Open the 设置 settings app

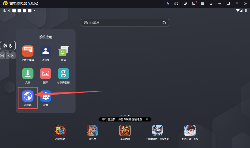46,96
